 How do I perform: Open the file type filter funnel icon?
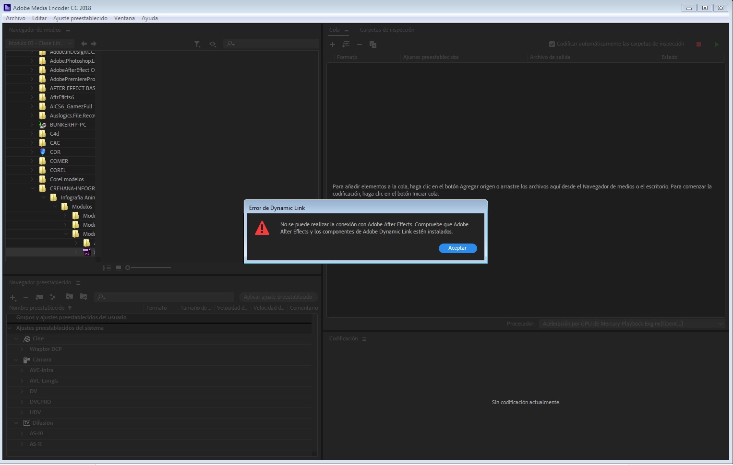coord(197,44)
